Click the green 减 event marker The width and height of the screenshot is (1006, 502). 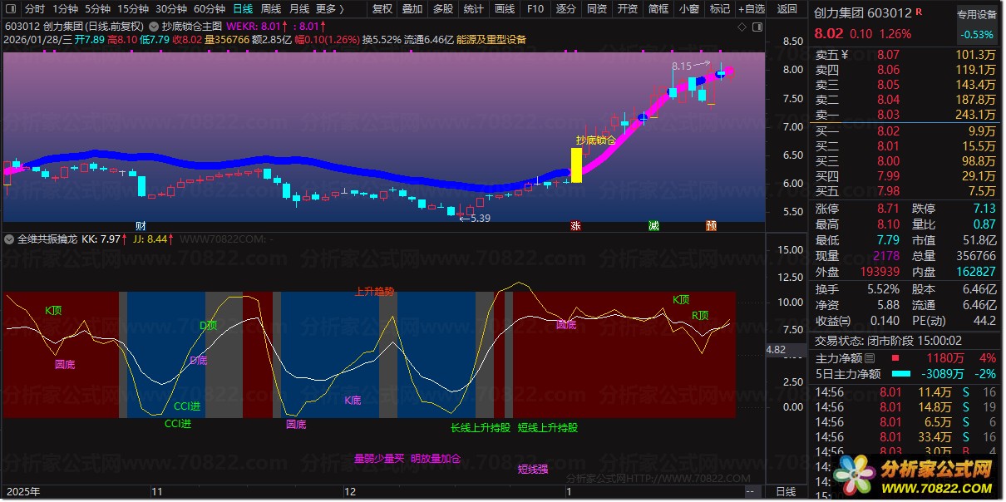pos(654,226)
